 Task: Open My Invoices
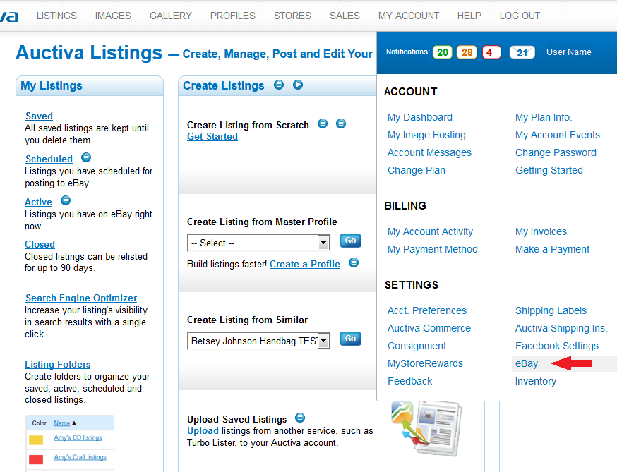tap(541, 231)
